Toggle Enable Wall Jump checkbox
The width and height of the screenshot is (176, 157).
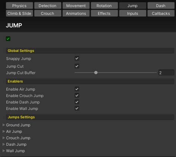pyautogui.click(x=77, y=108)
